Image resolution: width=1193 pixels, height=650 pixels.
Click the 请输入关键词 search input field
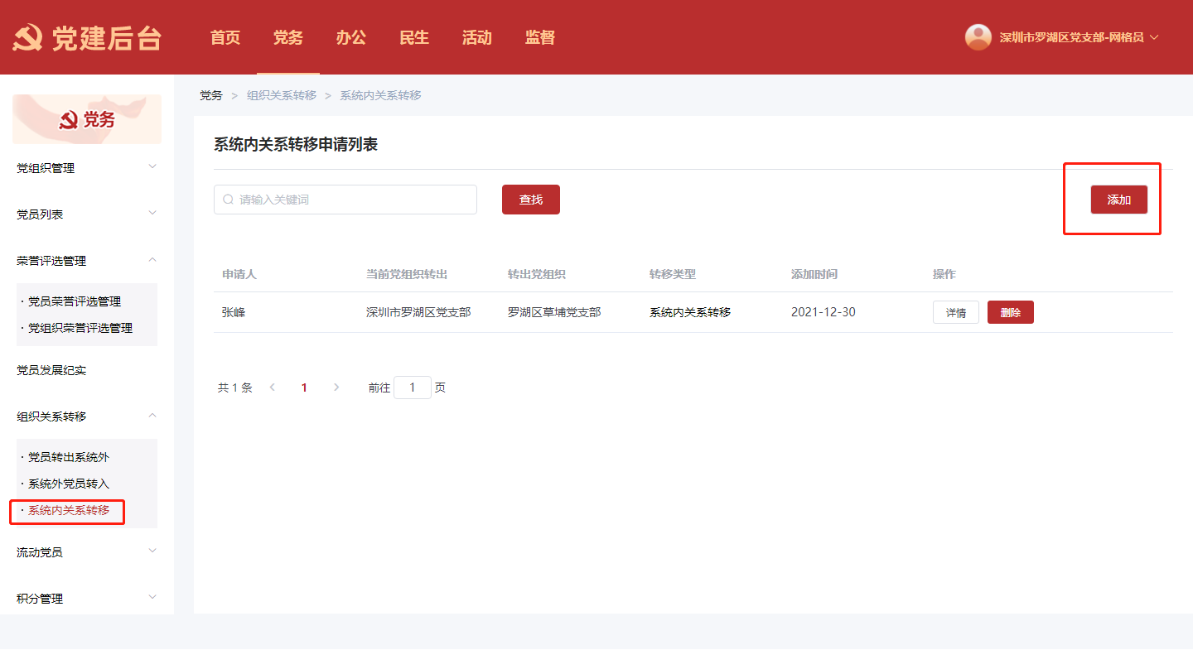(352, 200)
